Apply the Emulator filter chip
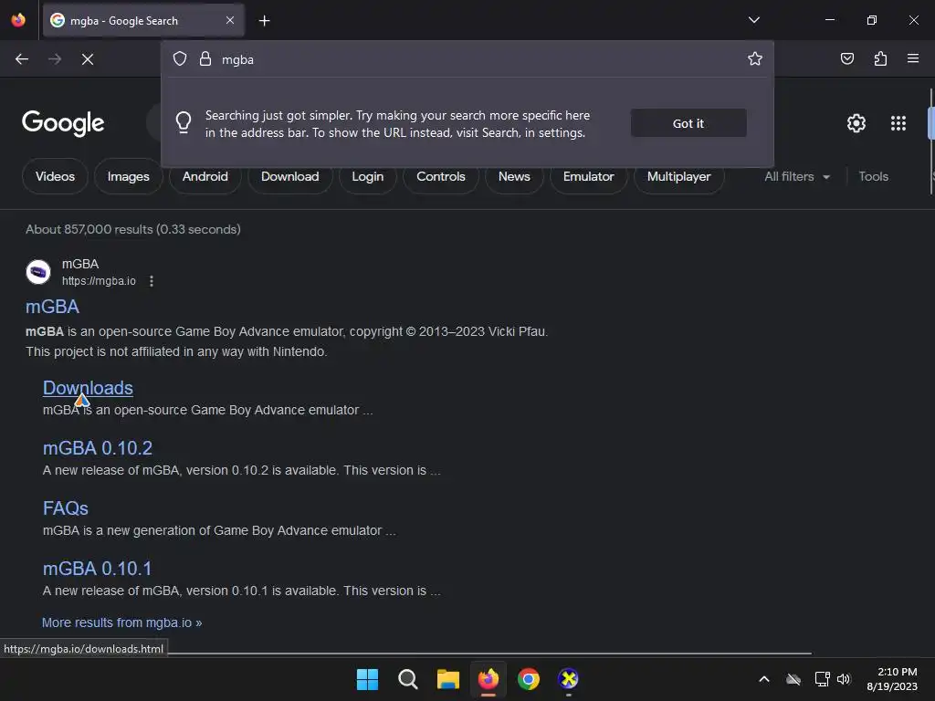The height and width of the screenshot is (701, 935). click(x=589, y=176)
